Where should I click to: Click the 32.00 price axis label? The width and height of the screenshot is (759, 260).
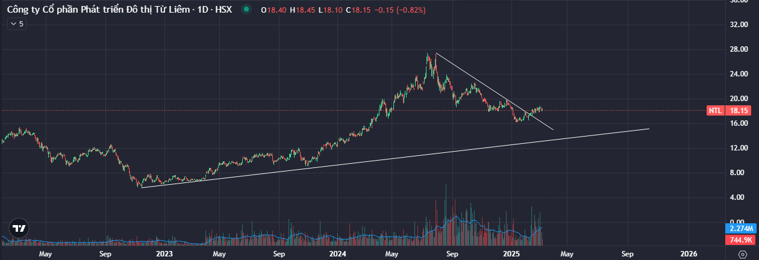tap(739, 25)
